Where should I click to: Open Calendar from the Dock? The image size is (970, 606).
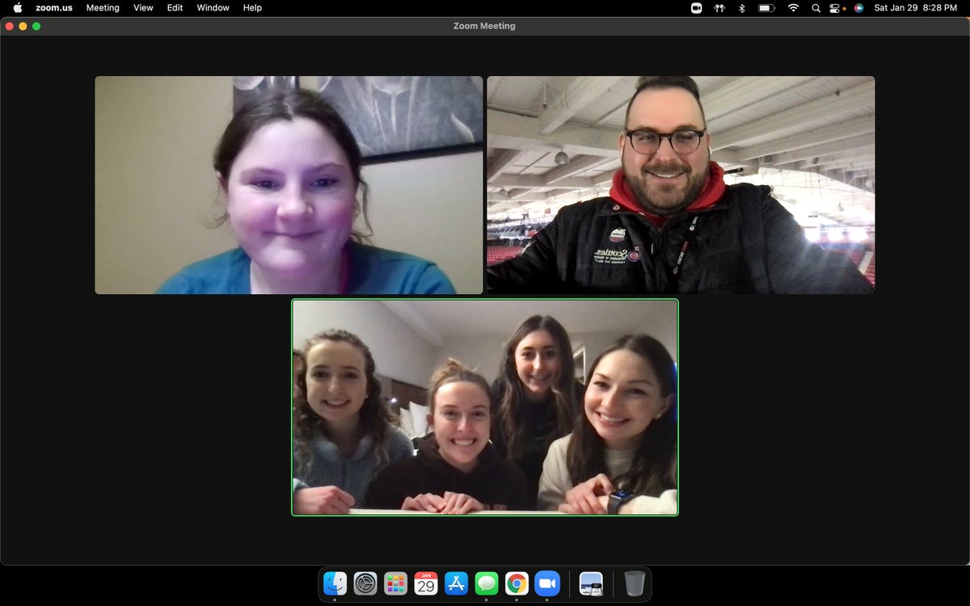[426, 583]
